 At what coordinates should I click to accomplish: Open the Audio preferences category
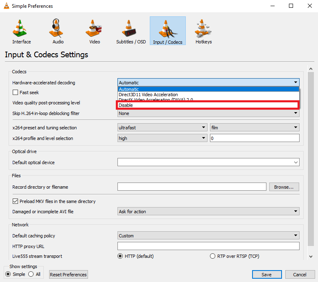[x=58, y=31]
